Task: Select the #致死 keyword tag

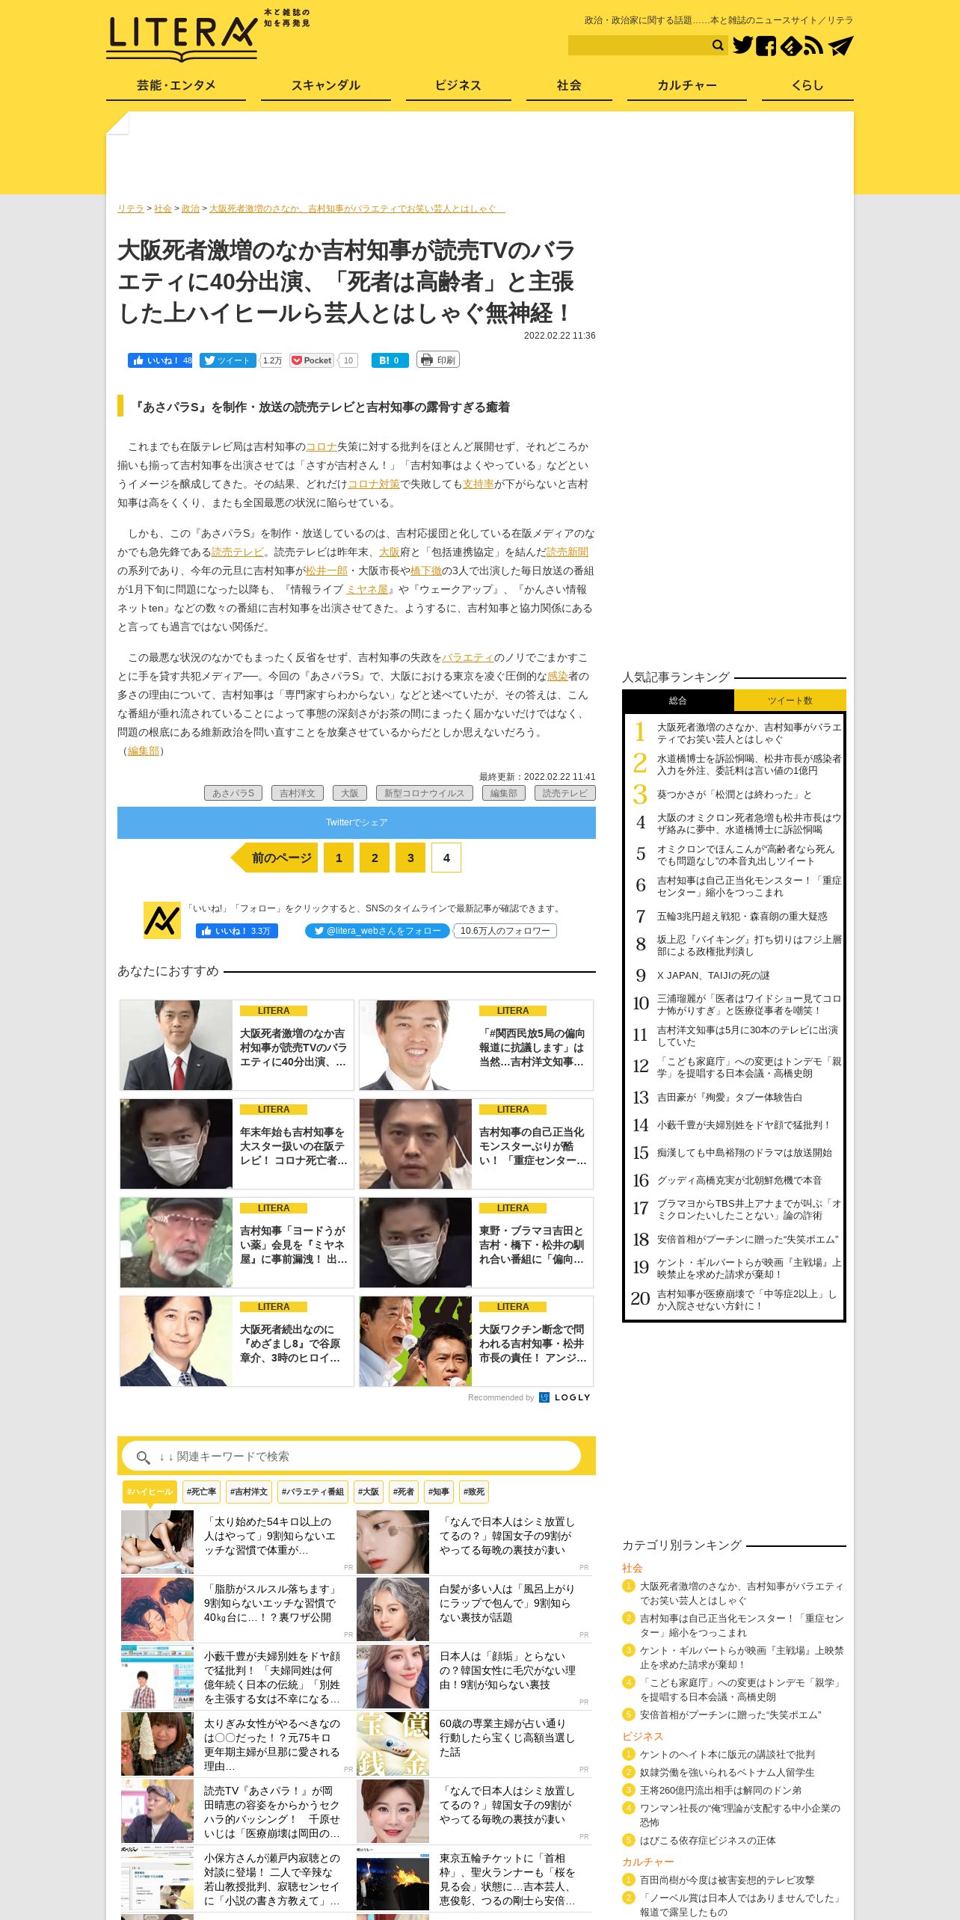Action: click(x=474, y=1492)
